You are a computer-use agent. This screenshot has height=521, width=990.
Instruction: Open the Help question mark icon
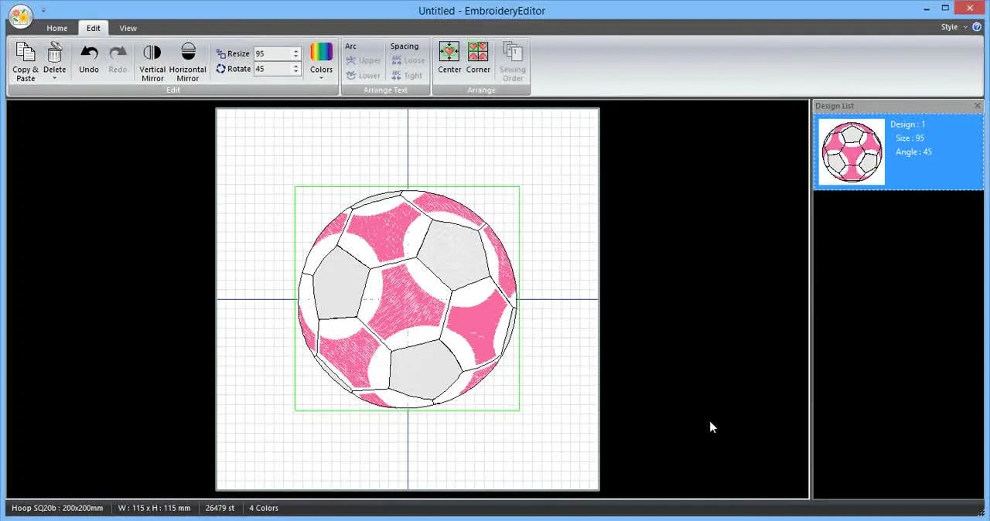click(x=977, y=27)
